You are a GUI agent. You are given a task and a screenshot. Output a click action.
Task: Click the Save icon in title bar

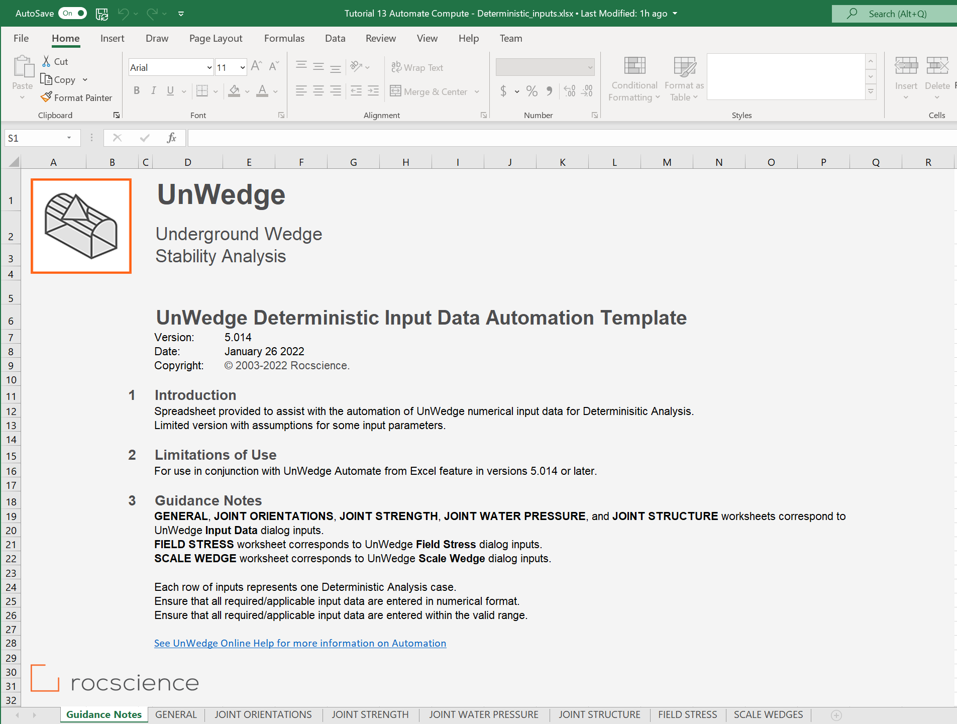click(x=102, y=14)
